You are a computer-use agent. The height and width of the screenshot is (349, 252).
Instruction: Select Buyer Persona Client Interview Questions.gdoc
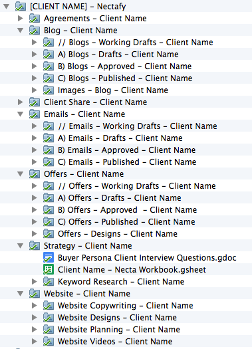pyautogui.click(x=147, y=257)
